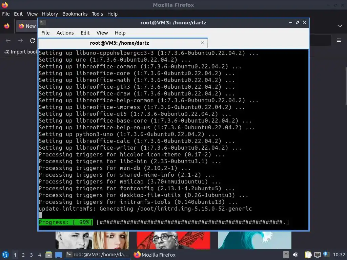The image size is (347, 260).
Task: Open file manager from taskbar
Action: [49, 255]
